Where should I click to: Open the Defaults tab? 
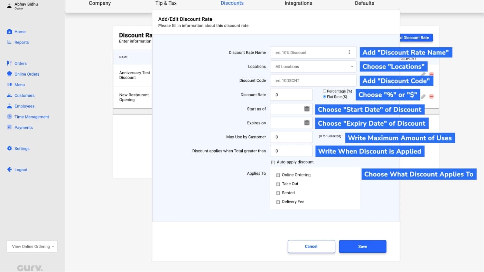tap(364, 3)
